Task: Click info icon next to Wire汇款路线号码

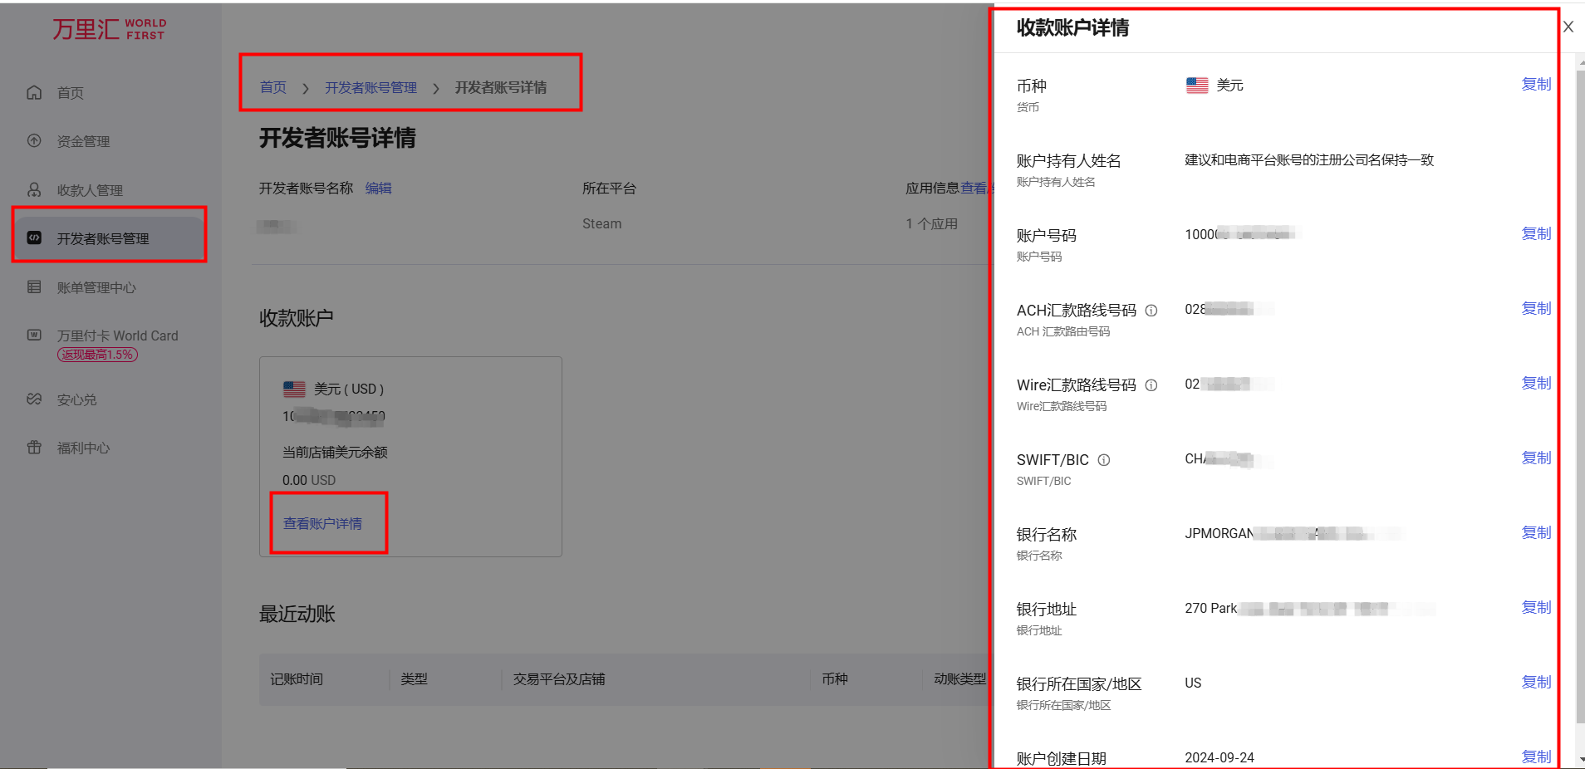Action: pyautogui.click(x=1151, y=385)
